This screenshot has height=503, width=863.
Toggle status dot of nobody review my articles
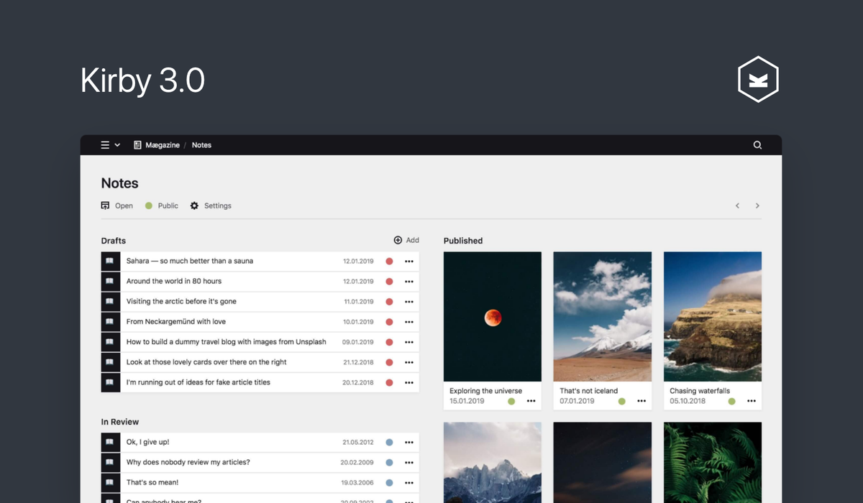point(389,462)
